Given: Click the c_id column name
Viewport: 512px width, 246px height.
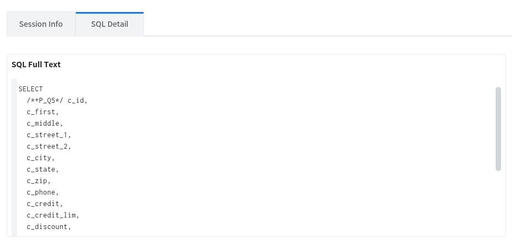Looking at the screenshot, I should (77, 100).
